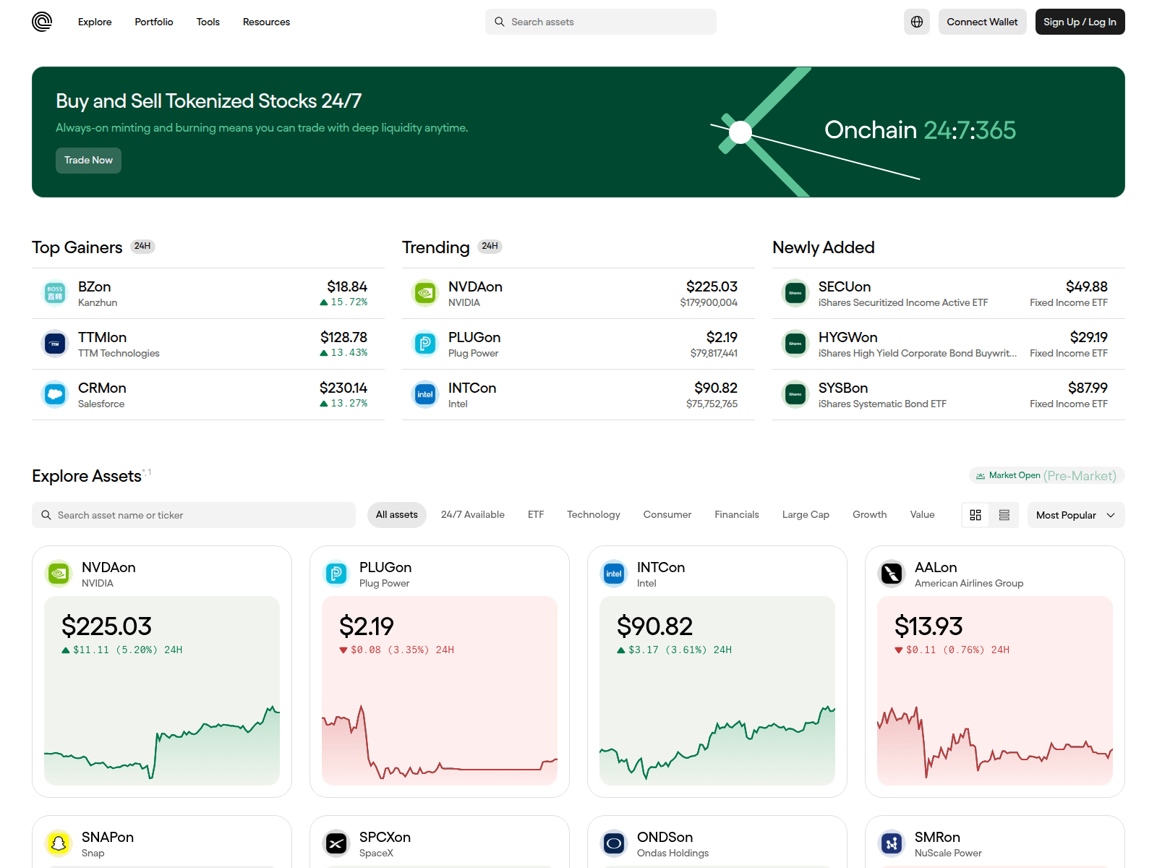This screenshot has height=868, width=1157.
Task: Open the Tools menu
Action: [208, 22]
